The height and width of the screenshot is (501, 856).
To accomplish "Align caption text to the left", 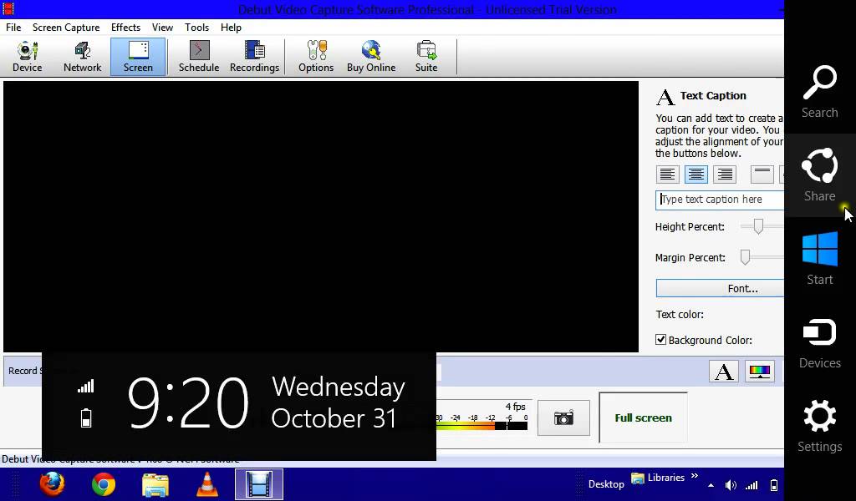I will point(668,175).
